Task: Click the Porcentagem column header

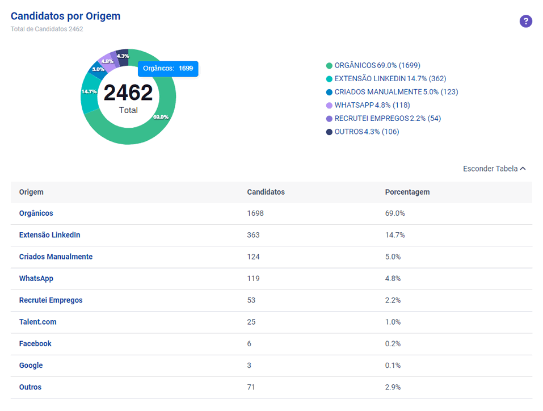Action: (407, 192)
